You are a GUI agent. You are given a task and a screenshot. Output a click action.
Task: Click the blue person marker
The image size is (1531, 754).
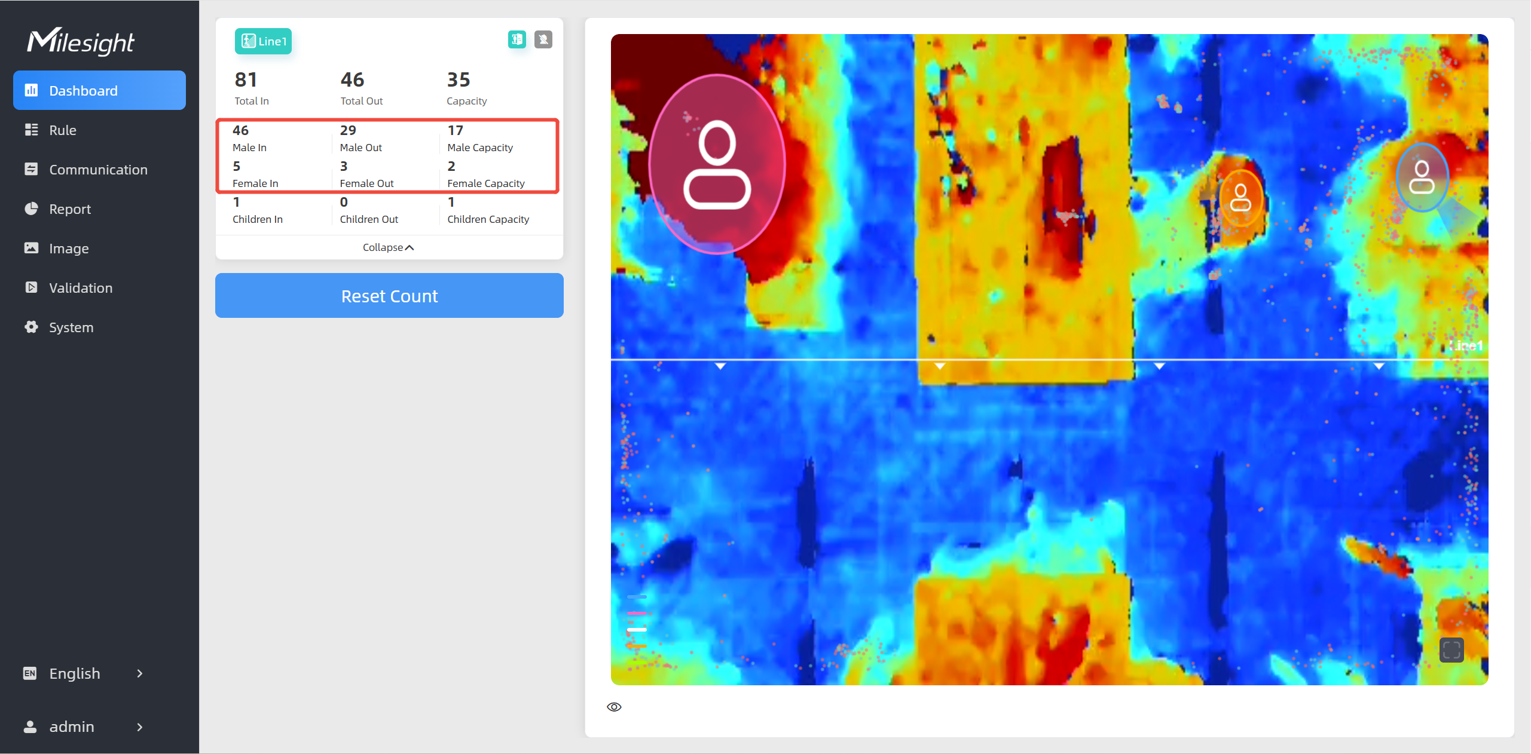click(1422, 177)
